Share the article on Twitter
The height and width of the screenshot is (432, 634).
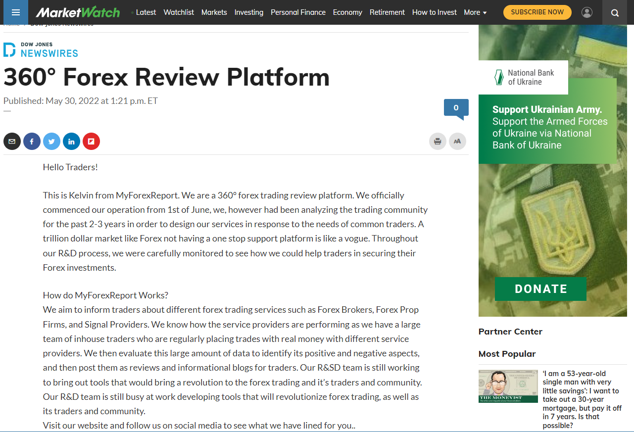pyautogui.click(x=51, y=141)
